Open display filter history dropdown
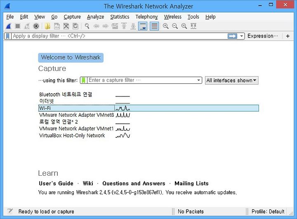The height and width of the screenshot is (219, 297). click(x=241, y=36)
